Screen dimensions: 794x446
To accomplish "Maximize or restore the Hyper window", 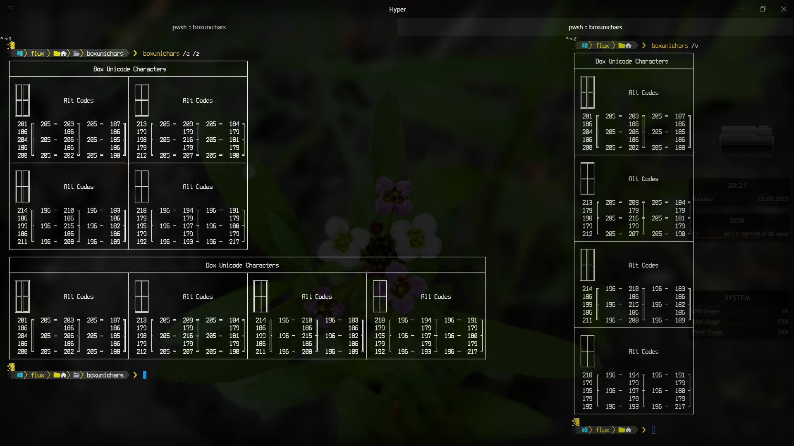I will [x=763, y=9].
